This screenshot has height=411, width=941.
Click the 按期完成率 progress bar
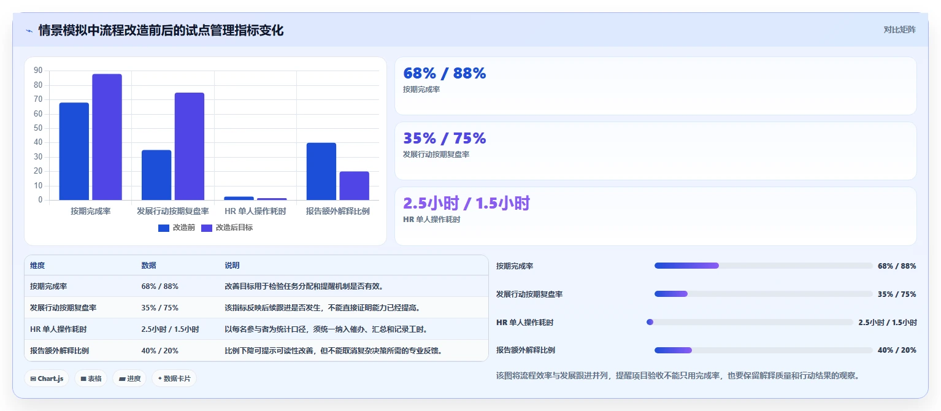point(764,266)
